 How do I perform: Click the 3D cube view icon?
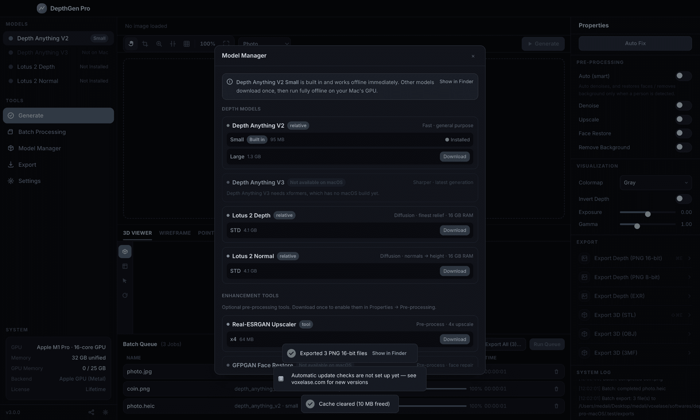125,252
